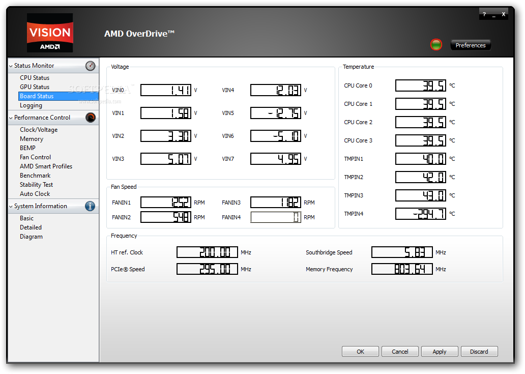Screen dimensions: 525x374
Task: Click the Status Monitor gauge icon
Action: coord(91,66)
